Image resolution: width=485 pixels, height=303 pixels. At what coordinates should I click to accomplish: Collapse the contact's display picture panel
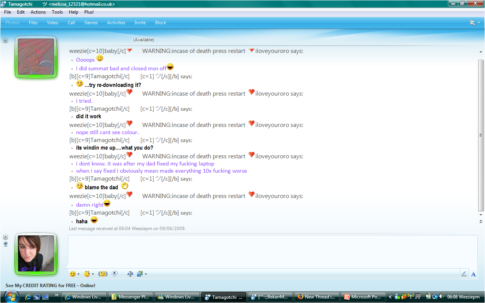pos(5,40)
